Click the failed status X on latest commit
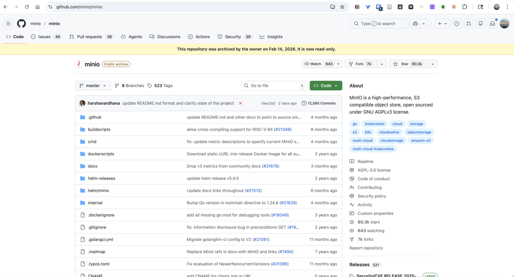Image resolution: width=514 pixels, height=277 pixels. click(x=240, y=103)
